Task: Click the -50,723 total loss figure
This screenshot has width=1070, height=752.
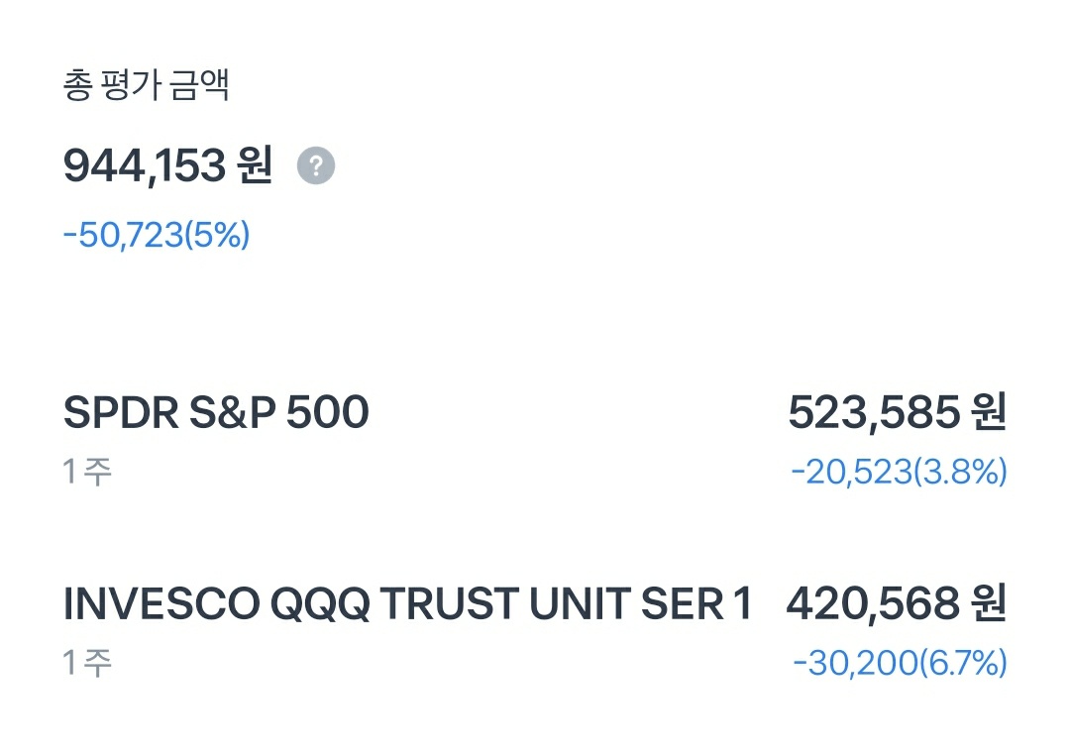Action: click(123, 236)
